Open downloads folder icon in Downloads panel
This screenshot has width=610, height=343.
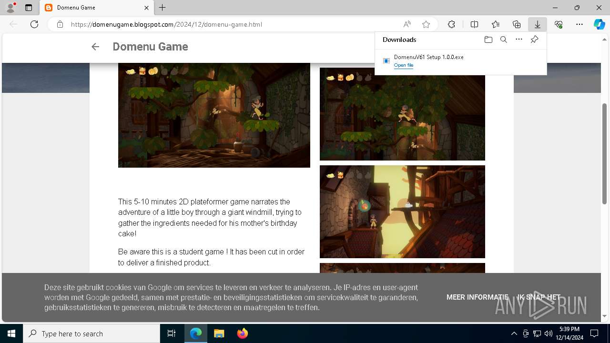point(488,40)
